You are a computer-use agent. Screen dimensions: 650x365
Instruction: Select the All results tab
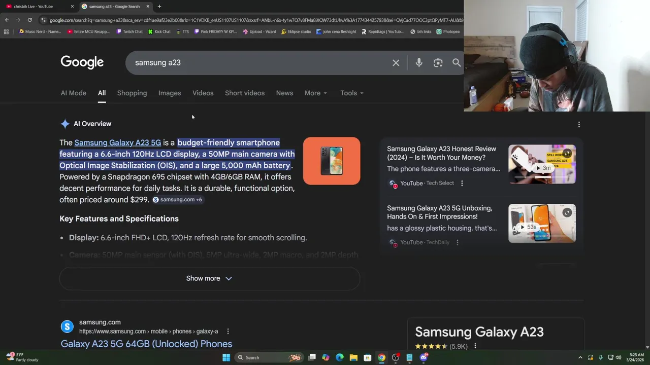[102, 93]
